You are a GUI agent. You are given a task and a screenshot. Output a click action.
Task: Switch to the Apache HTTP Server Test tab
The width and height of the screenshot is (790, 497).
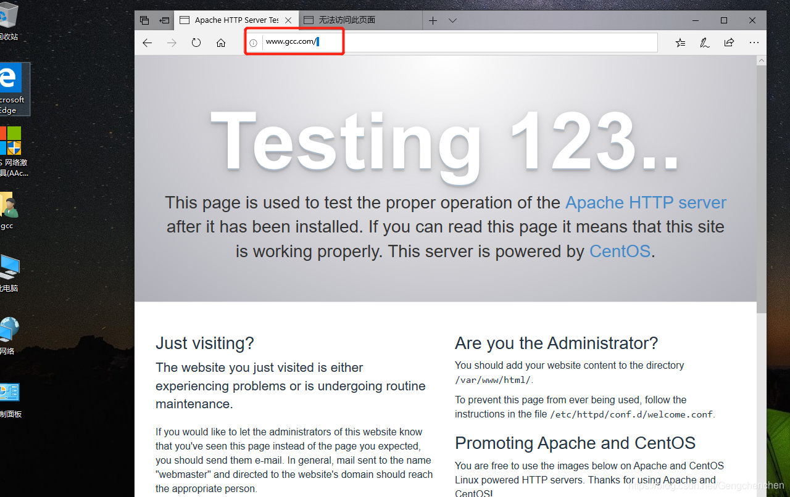point(236,20)
